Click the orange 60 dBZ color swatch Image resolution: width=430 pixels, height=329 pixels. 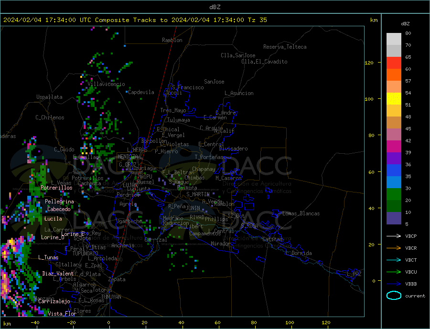(394, 75)
